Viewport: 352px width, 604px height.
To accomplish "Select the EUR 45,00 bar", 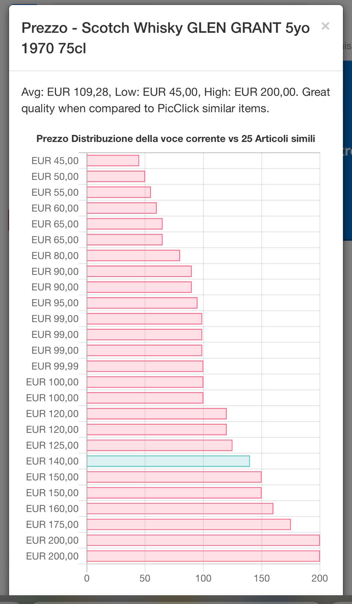I will point(113,161).
